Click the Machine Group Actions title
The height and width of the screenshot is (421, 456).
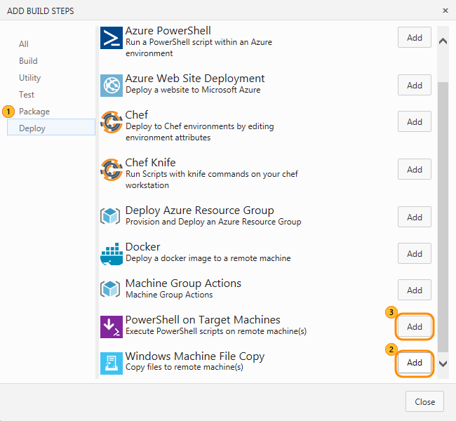click(x=183, y=283)
